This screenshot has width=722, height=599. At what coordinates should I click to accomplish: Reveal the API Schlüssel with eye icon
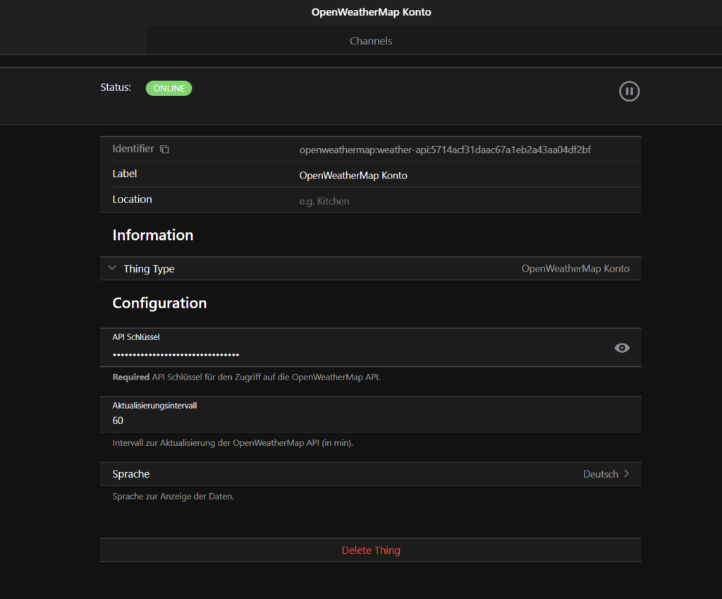click(622, 348)
